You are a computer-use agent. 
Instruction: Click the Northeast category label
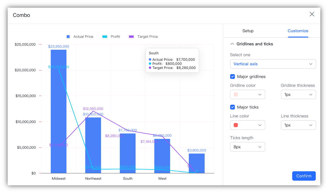[93, 178]
